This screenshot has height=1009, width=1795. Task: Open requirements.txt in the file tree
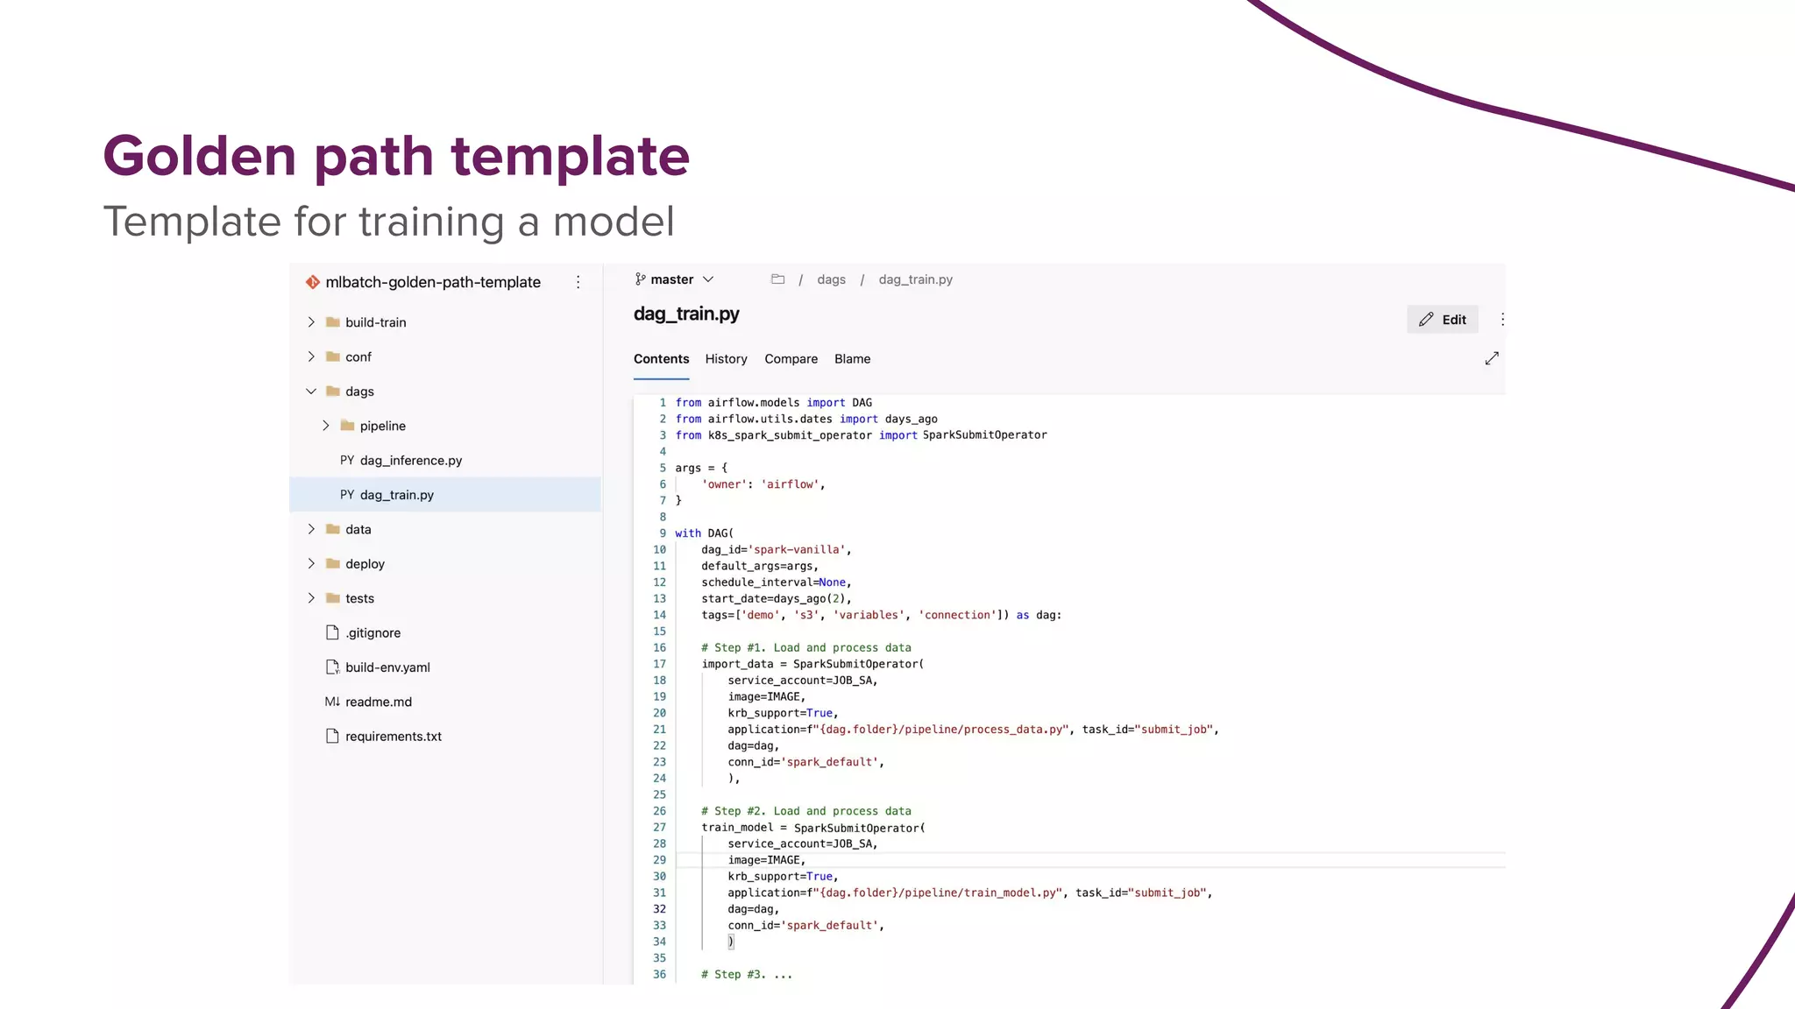(x=394, y=736)
